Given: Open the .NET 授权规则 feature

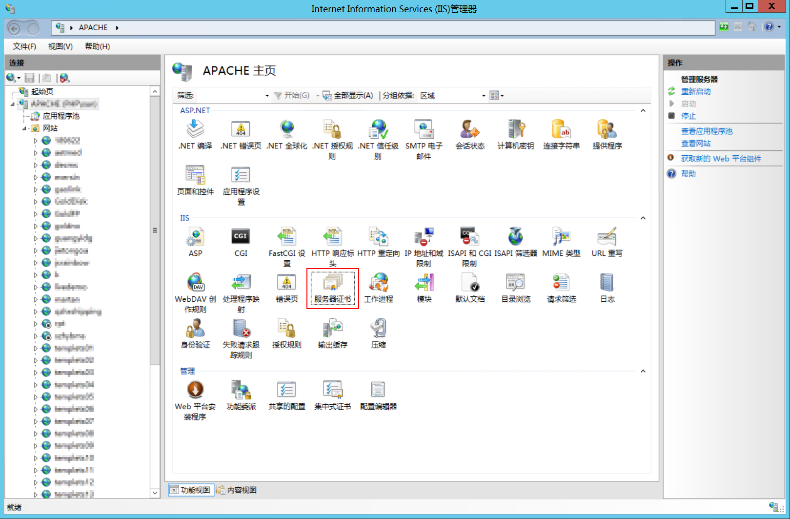Looking at the screenshot, I should coord(332,140).
